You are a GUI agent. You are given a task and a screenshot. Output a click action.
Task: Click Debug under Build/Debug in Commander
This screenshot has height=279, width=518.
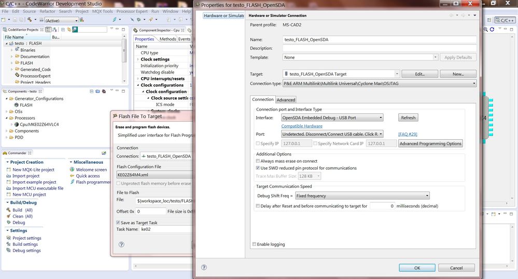point(19,223)
